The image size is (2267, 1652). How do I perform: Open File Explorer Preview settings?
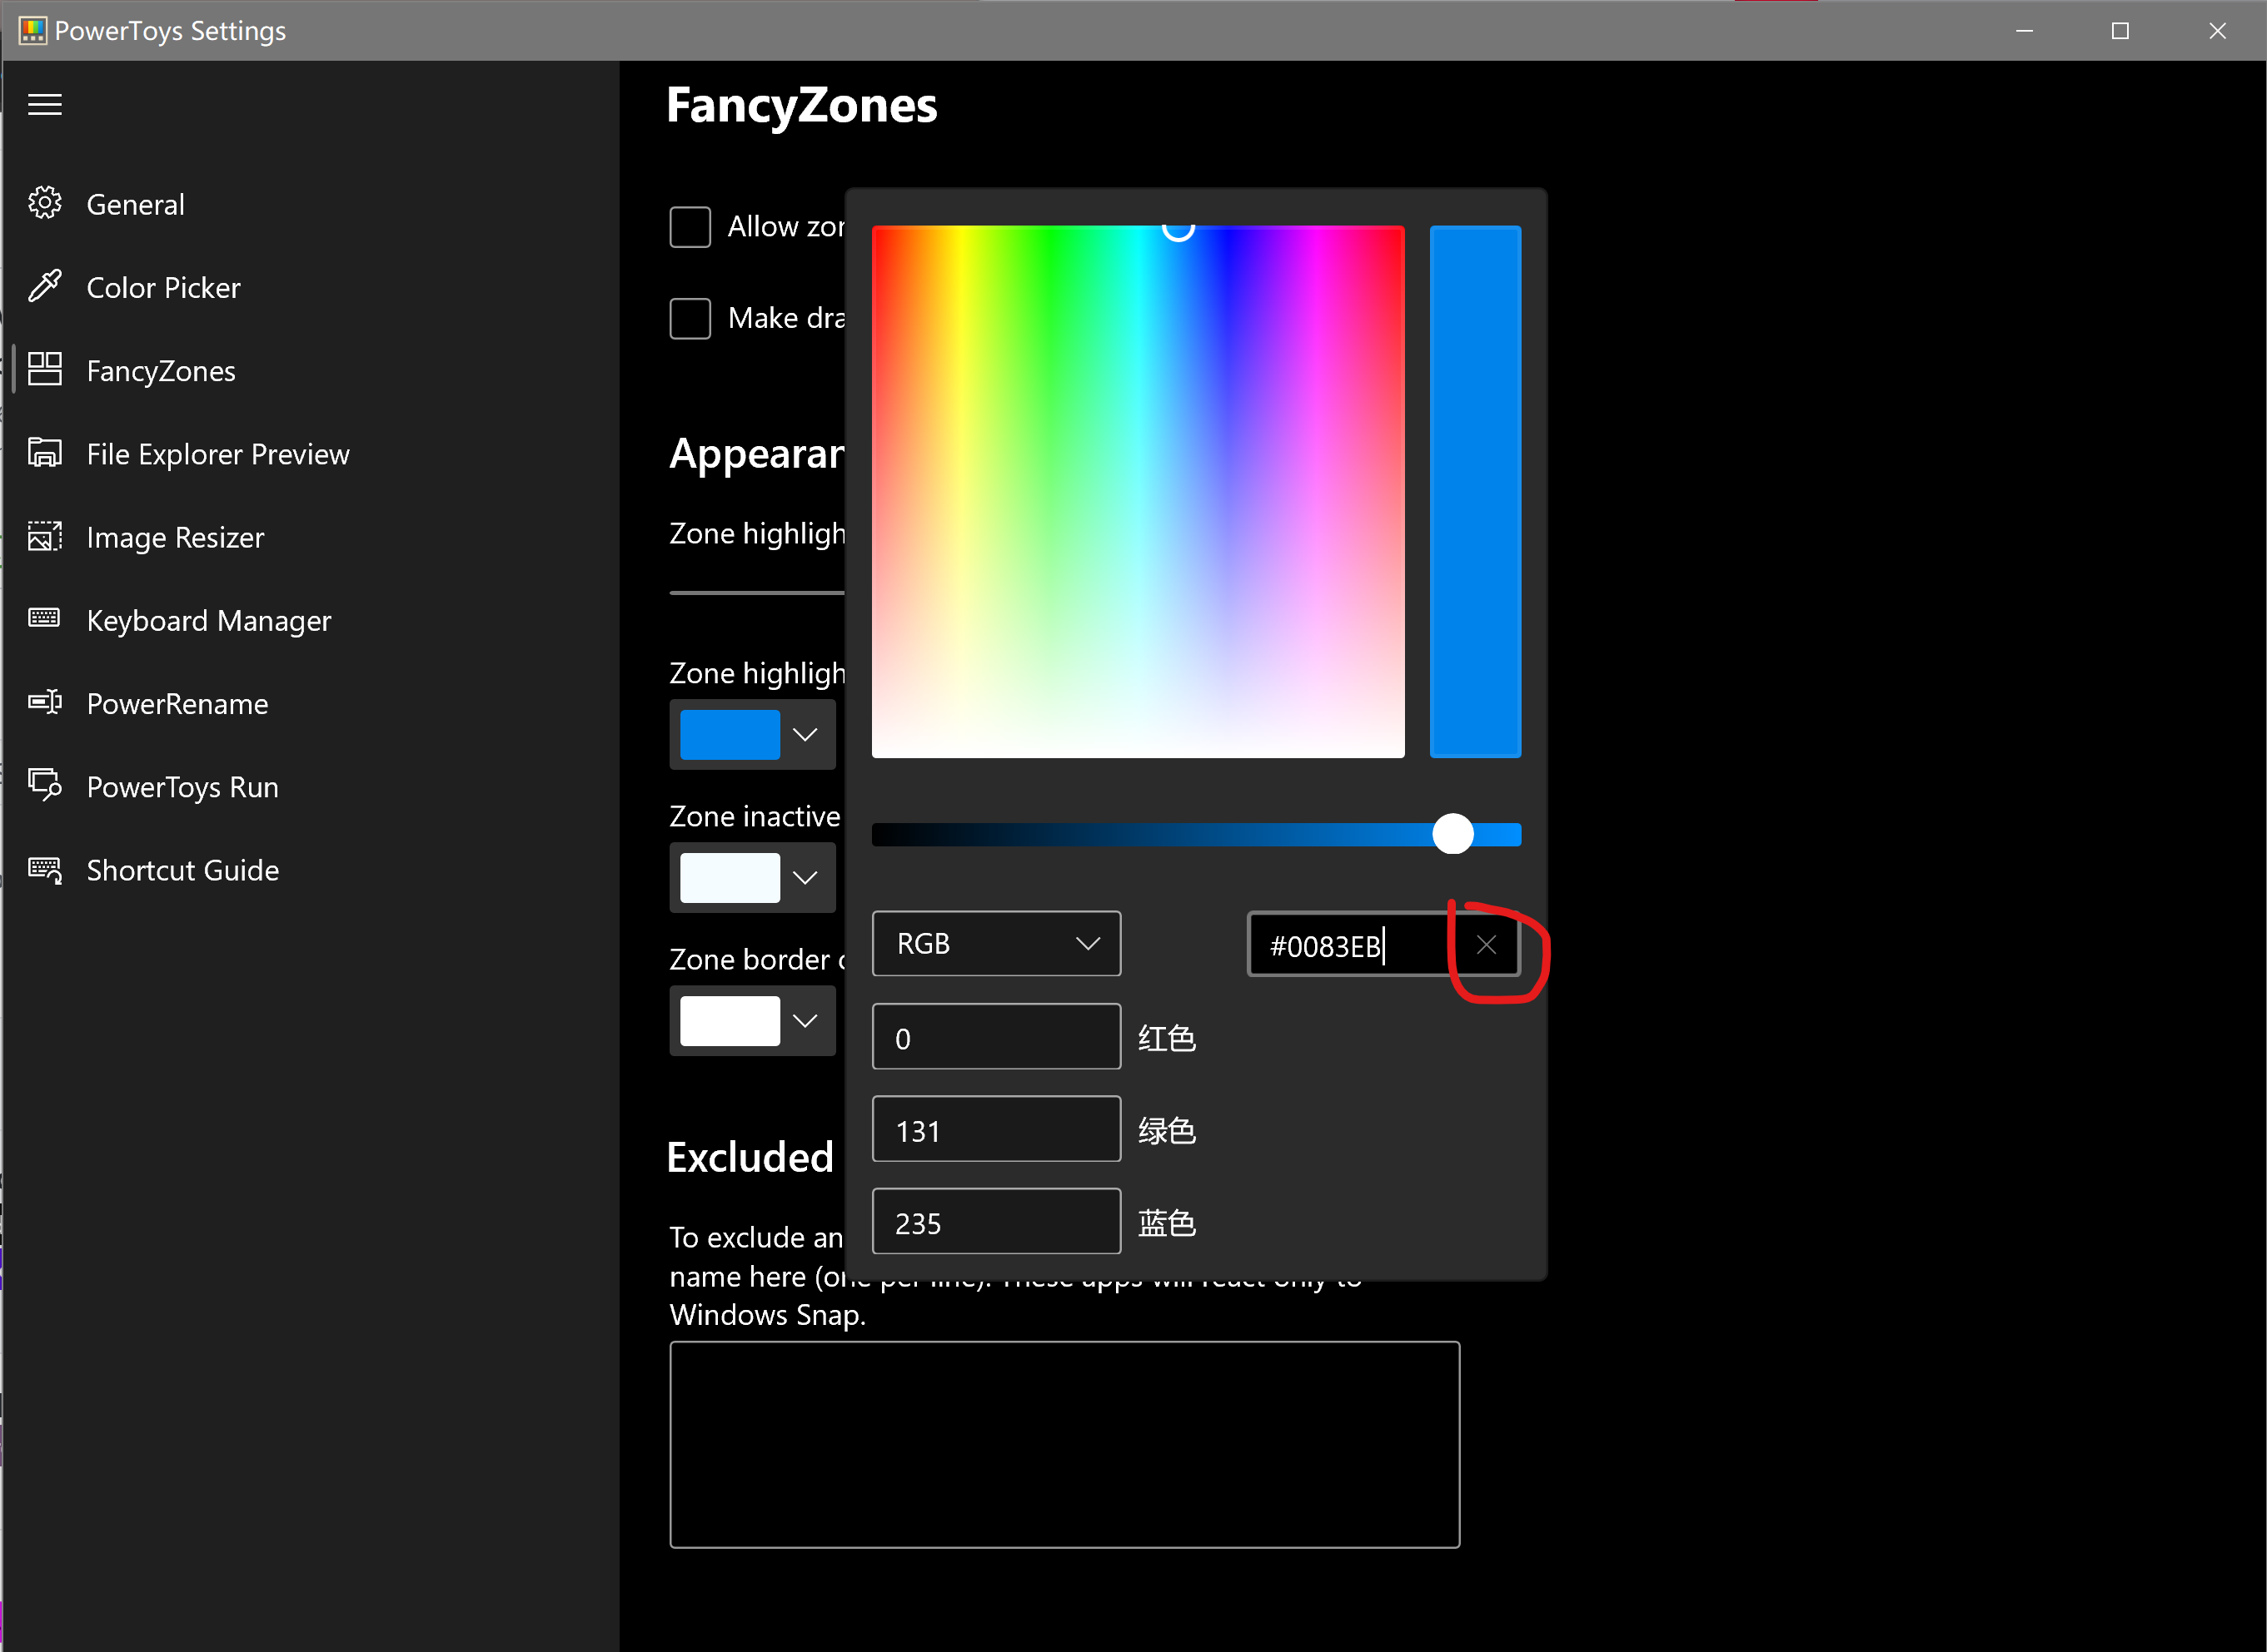tap(217, 453)
